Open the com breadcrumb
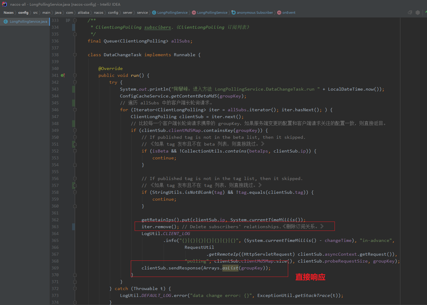The image size is (427, 305). 69,13
